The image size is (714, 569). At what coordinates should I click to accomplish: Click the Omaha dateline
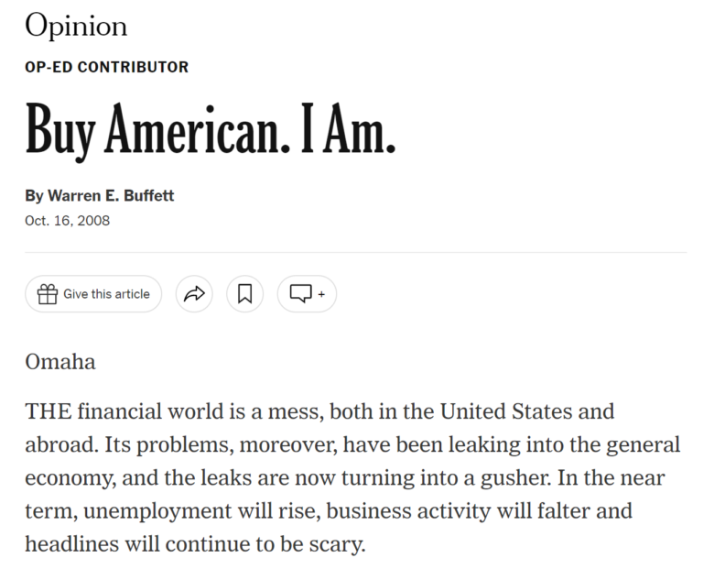point(60,363)
